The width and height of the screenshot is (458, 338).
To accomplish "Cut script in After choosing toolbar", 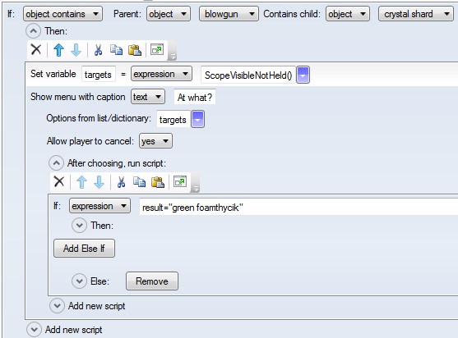I will pyautogui.click(x=121, y=182).
